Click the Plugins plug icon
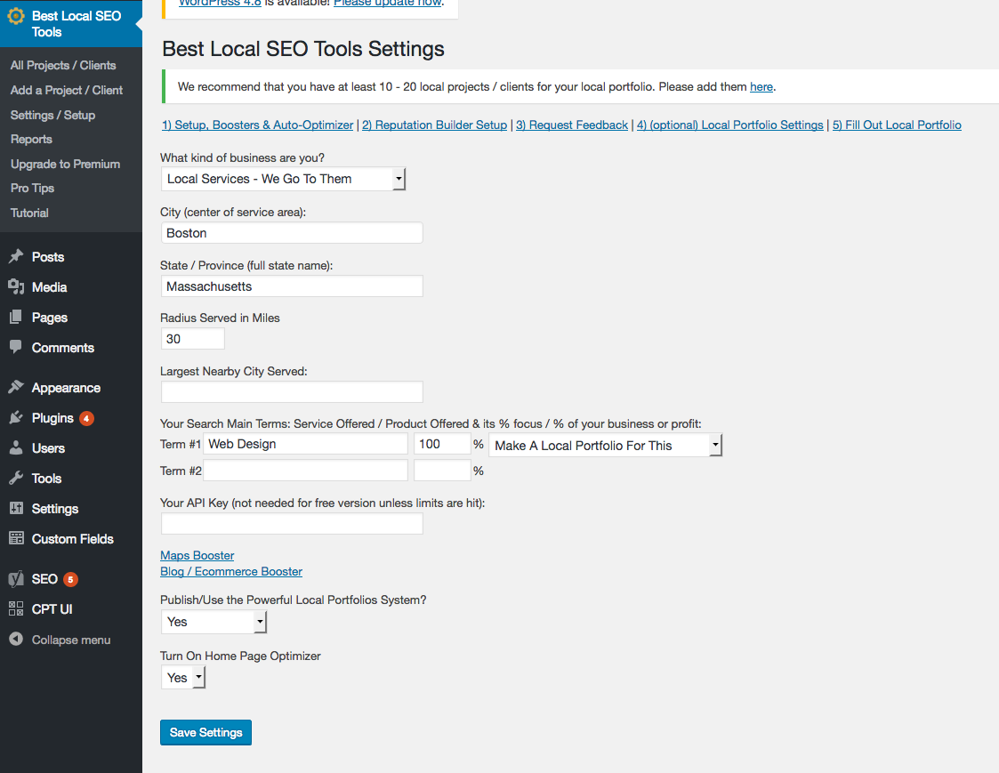Viewport: 999px width, 773px height. pos(16,418)
